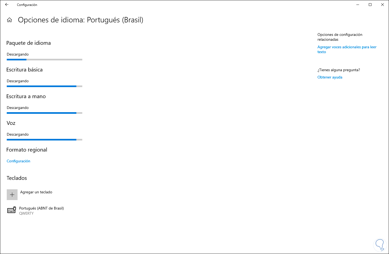The width and height of the screenshot is (389, 254).
Task: Maximize the Configuración window
Action: click(x=370, y=5)
